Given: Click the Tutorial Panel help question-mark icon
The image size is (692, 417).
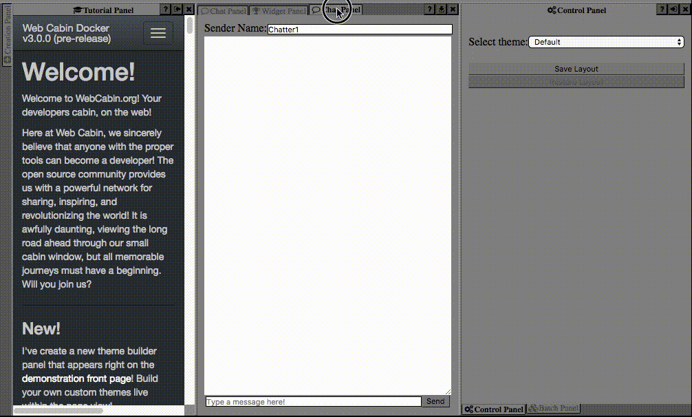Looking at the screenshot, I should click(x=166, y=9).
